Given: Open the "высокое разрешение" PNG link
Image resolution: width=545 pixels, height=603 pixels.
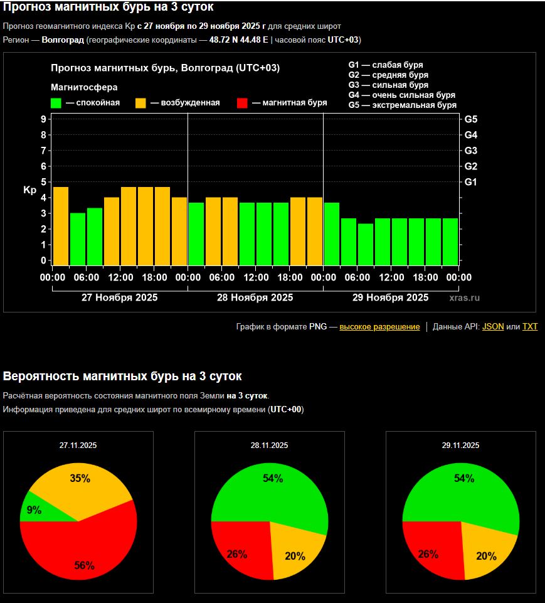Looking at the screenshot, I should (379, 327).
